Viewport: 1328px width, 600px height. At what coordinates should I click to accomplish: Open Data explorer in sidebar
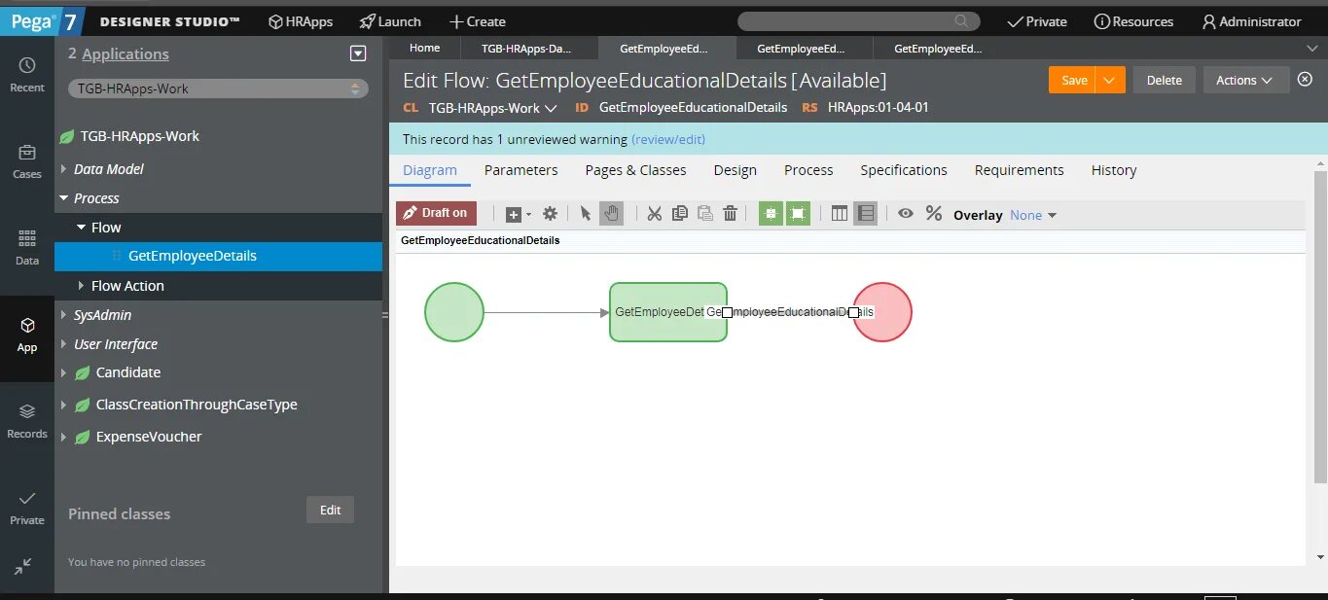pyautogui.click(x=27, y=248)
